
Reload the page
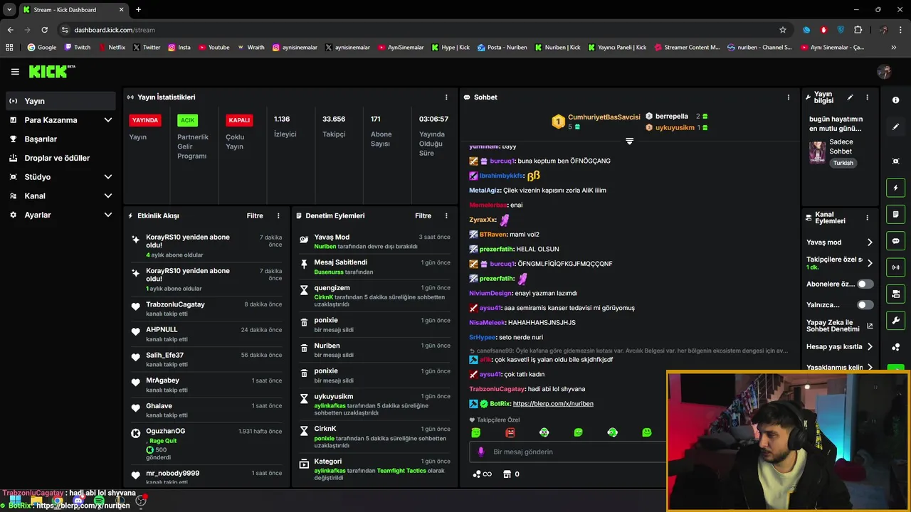44,30
